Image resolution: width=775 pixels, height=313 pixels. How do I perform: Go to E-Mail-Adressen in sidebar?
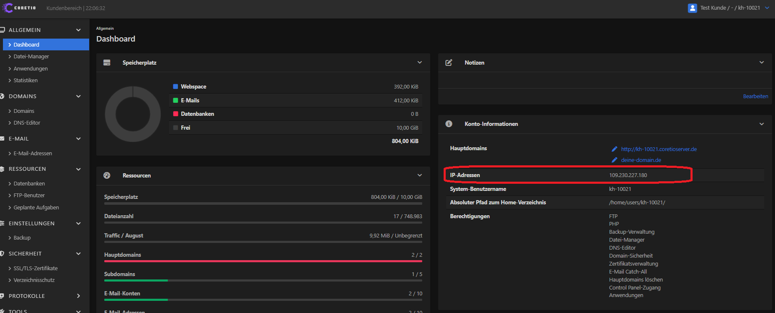pyautogui.click(x=32, y=153)
